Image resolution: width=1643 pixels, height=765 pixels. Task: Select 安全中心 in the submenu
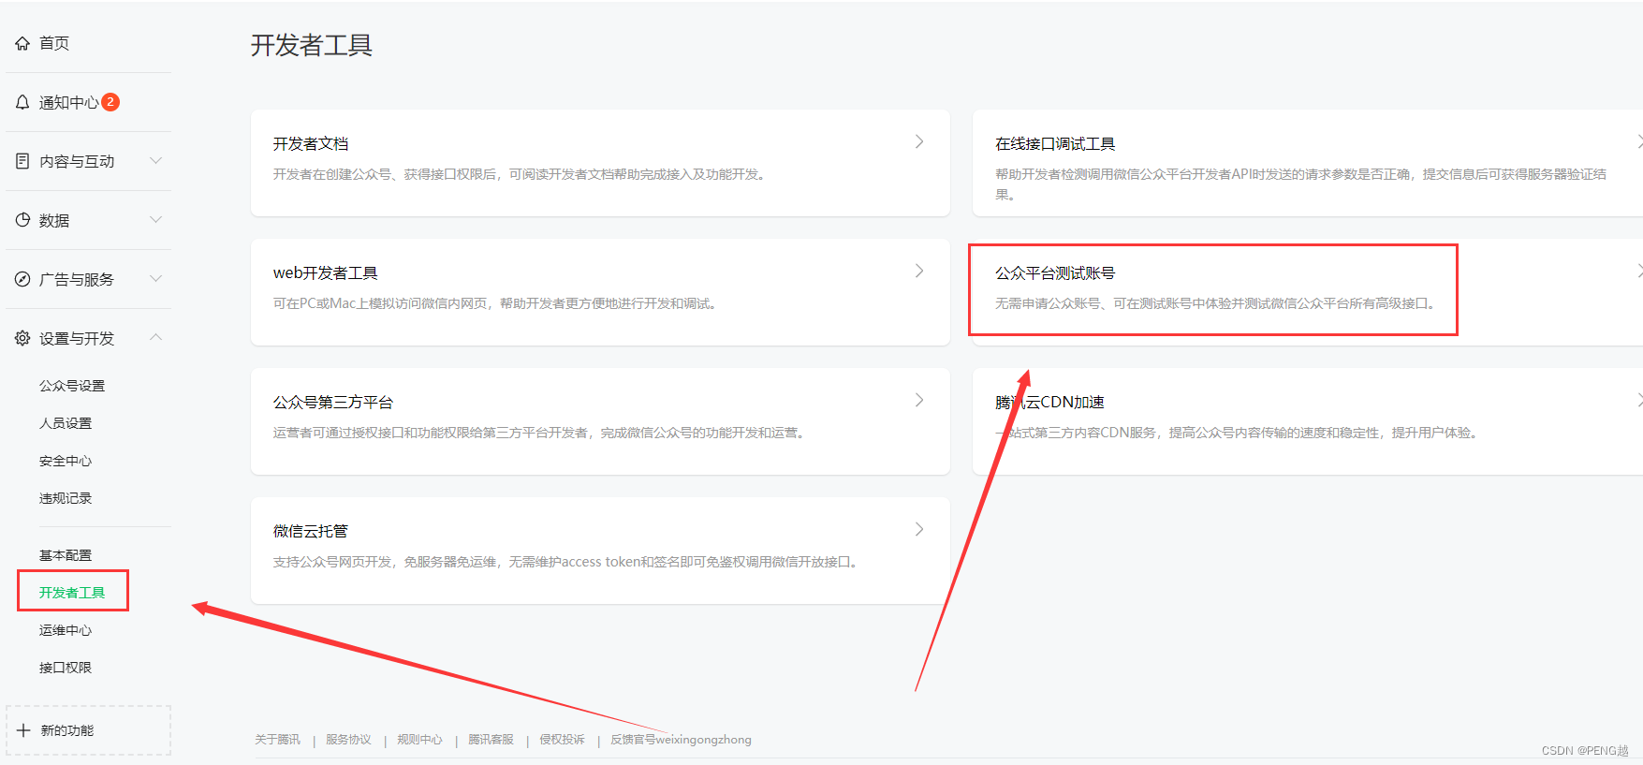[66, 461]
